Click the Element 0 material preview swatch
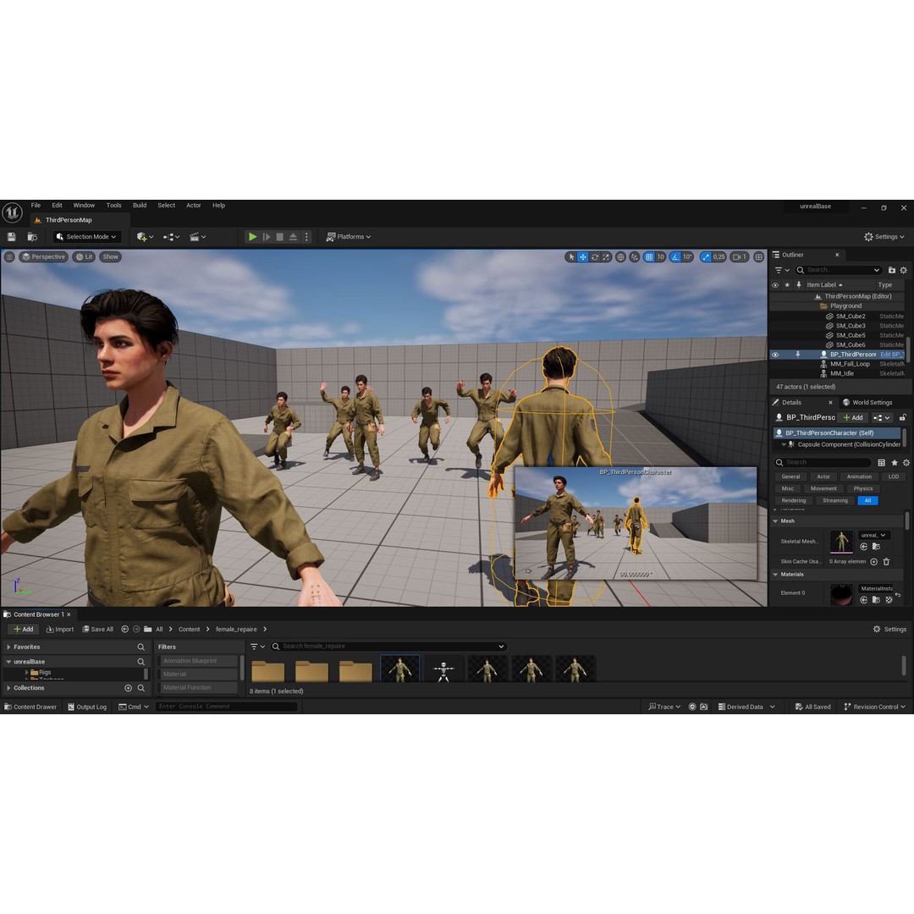The height and width of the screenshot is (914, 914). pos(841,595)
